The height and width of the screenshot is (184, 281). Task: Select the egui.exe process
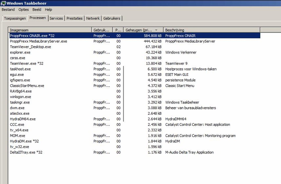click(134, 74)
